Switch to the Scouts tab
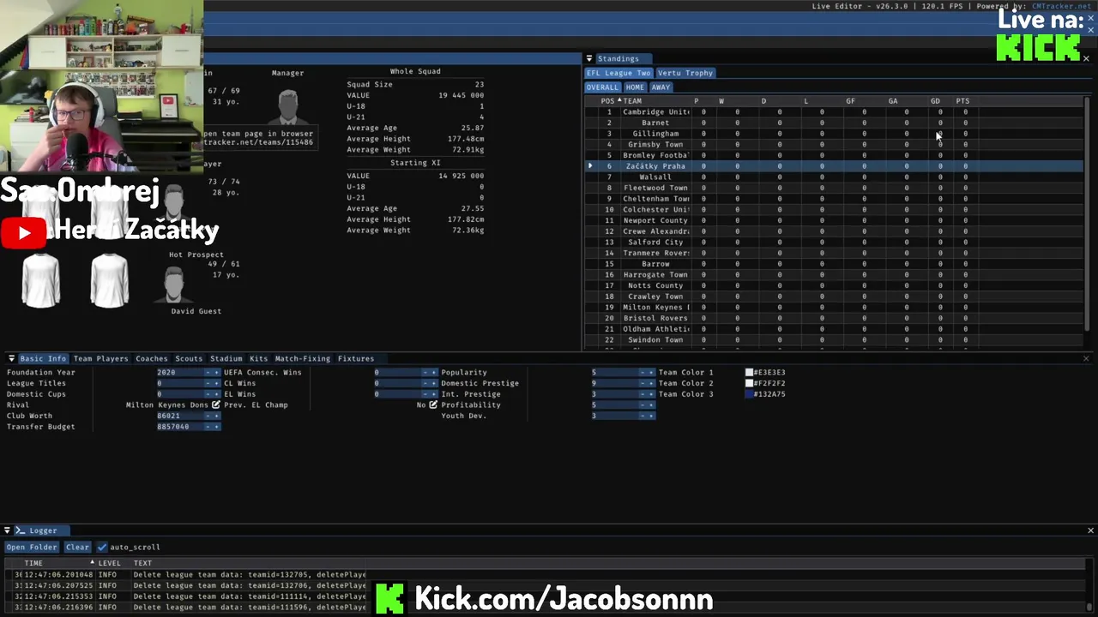 pos(189,358)
